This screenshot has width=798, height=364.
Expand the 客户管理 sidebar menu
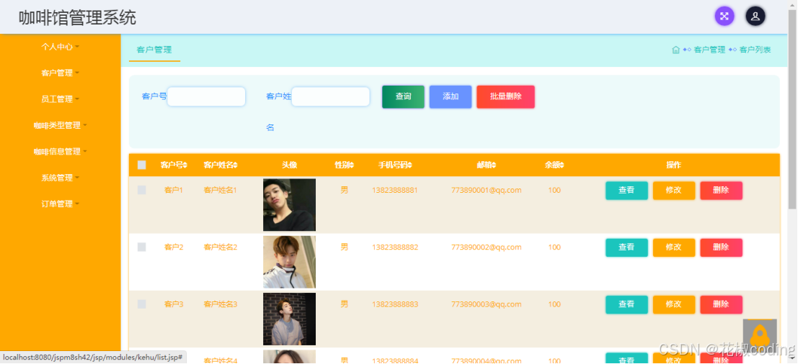point(60,73)
